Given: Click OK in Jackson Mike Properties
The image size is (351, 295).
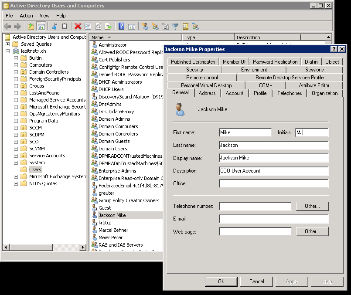Looking at the screenshot, I should 221,281.
